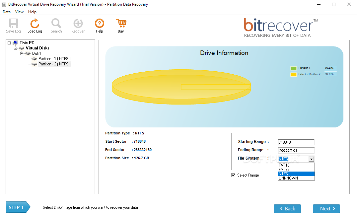
Task: Click the File System dropdown arrow
Action: coord(311,159)
